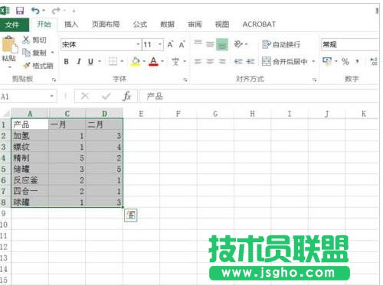The image size is (383, 285).
Task: Toggle Italic formatting
Action: click(x=79, y=61)
